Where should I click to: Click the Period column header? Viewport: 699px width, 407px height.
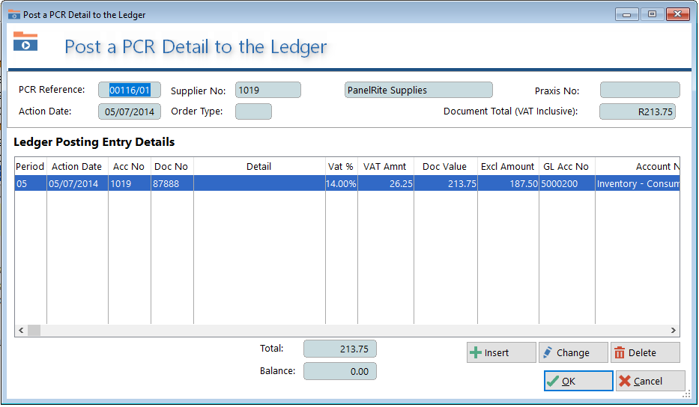tap(30, 167)
